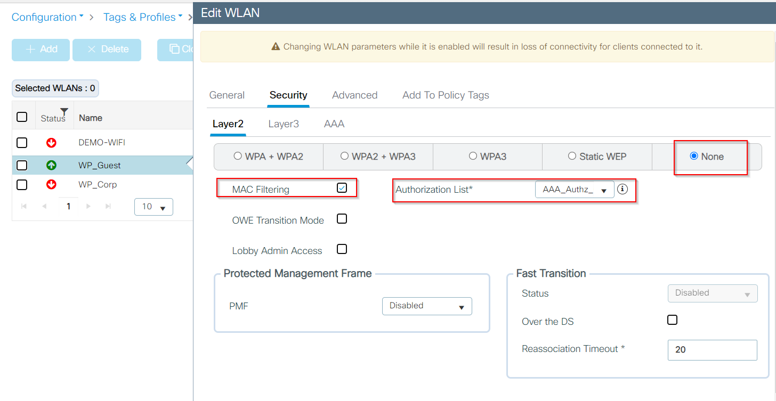Open the Authorization List dropdown
Image resolution: width=776 pixels, height=401 pixels.
tap(575, 190)
